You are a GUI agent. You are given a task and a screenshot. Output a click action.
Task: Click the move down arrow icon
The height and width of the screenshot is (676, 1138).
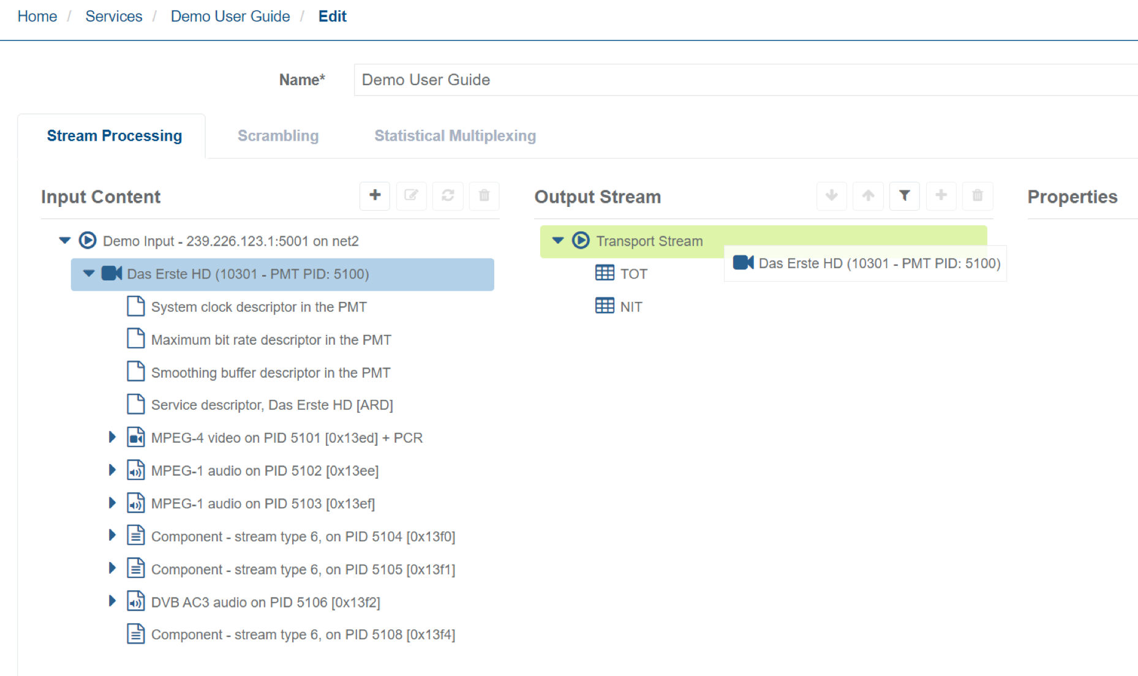(831, 196)
